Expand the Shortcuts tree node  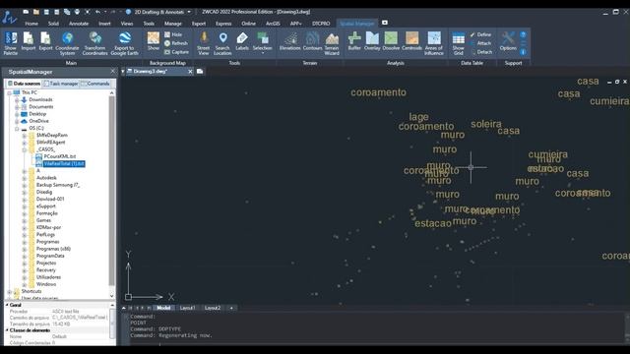(x=9, y=291)
